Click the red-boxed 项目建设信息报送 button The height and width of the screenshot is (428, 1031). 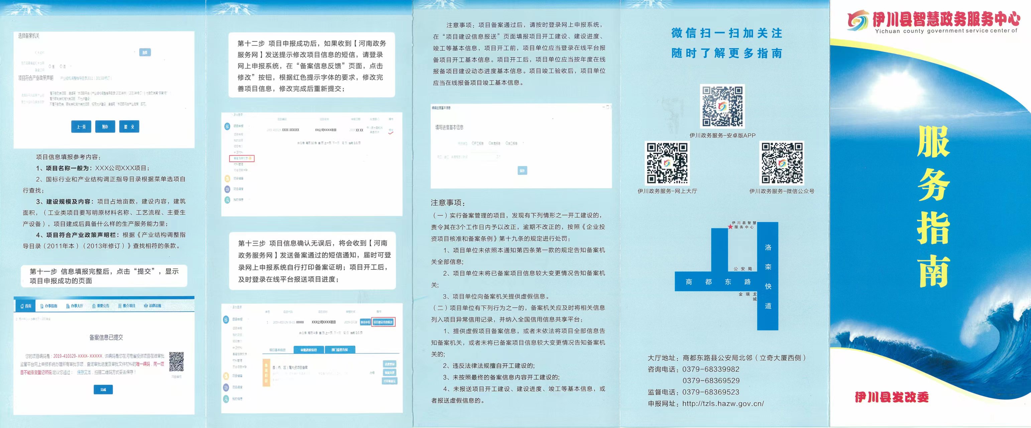coord(383,322)
